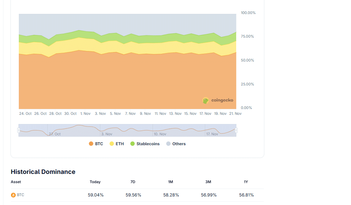Select the 1M column header
The image size is (351, 205).
tap(171, 182)
